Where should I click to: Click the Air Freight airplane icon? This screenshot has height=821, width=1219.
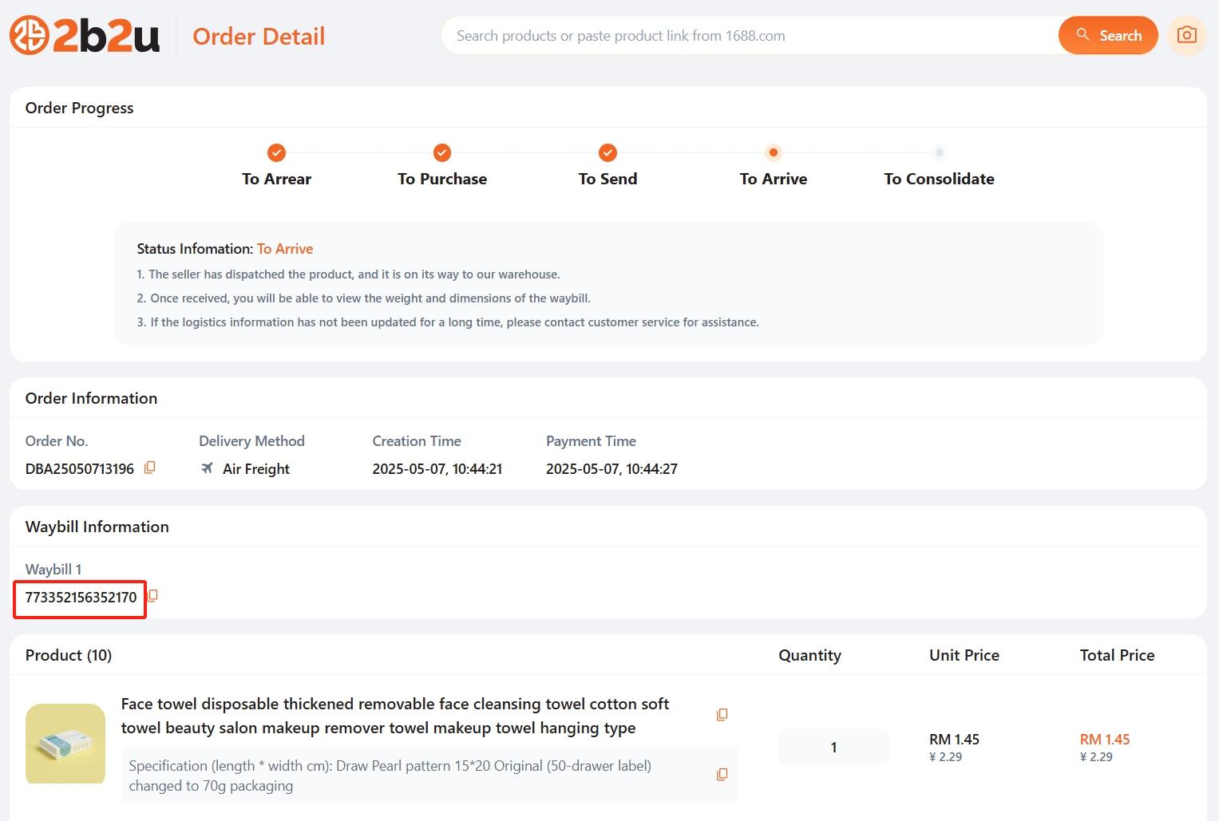(207, 468)
